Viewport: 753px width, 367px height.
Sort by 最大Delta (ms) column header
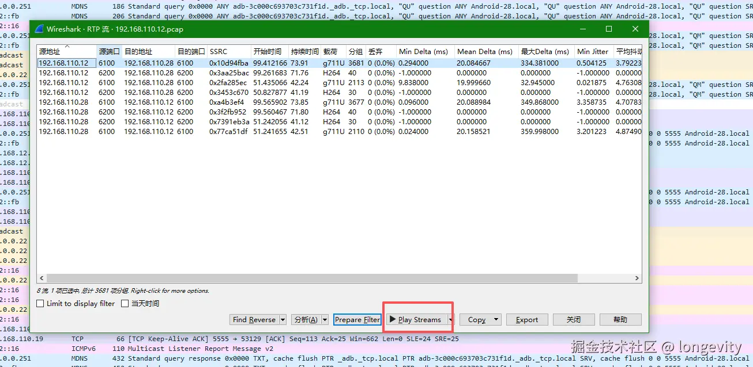tap(546, 52)
